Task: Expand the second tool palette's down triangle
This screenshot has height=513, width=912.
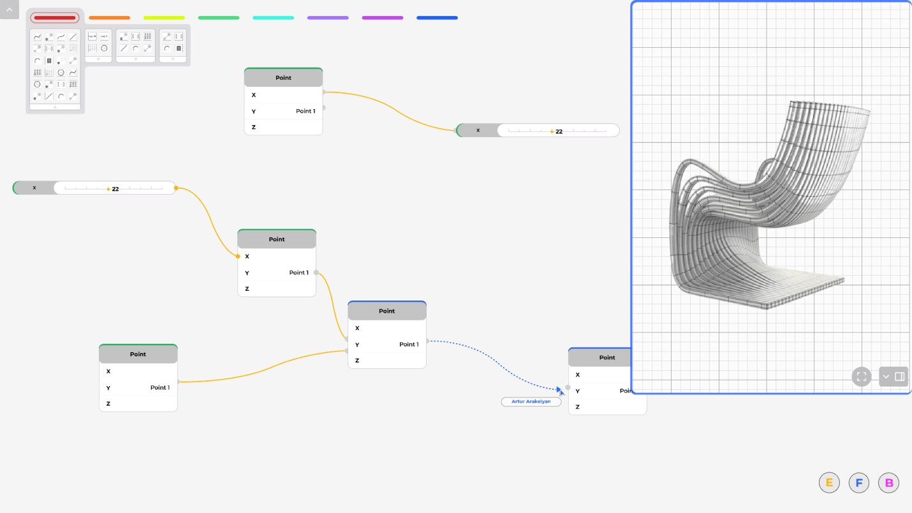Action: 98,59
